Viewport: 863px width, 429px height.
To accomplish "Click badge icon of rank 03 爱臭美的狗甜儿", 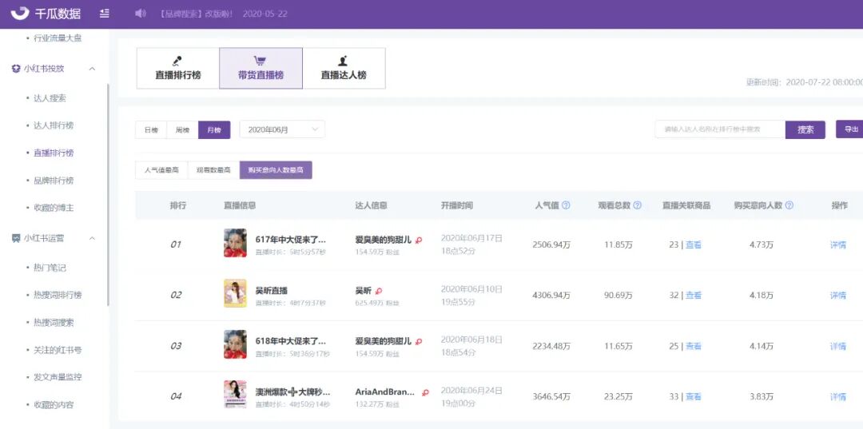I will coord(419,342).
